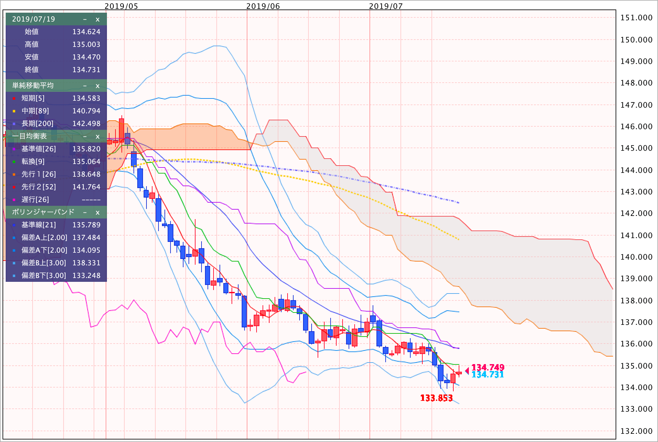Click the orange 先行１[26] color marker
The width and height of the screenshot is (658, 442).
[14, 175]
